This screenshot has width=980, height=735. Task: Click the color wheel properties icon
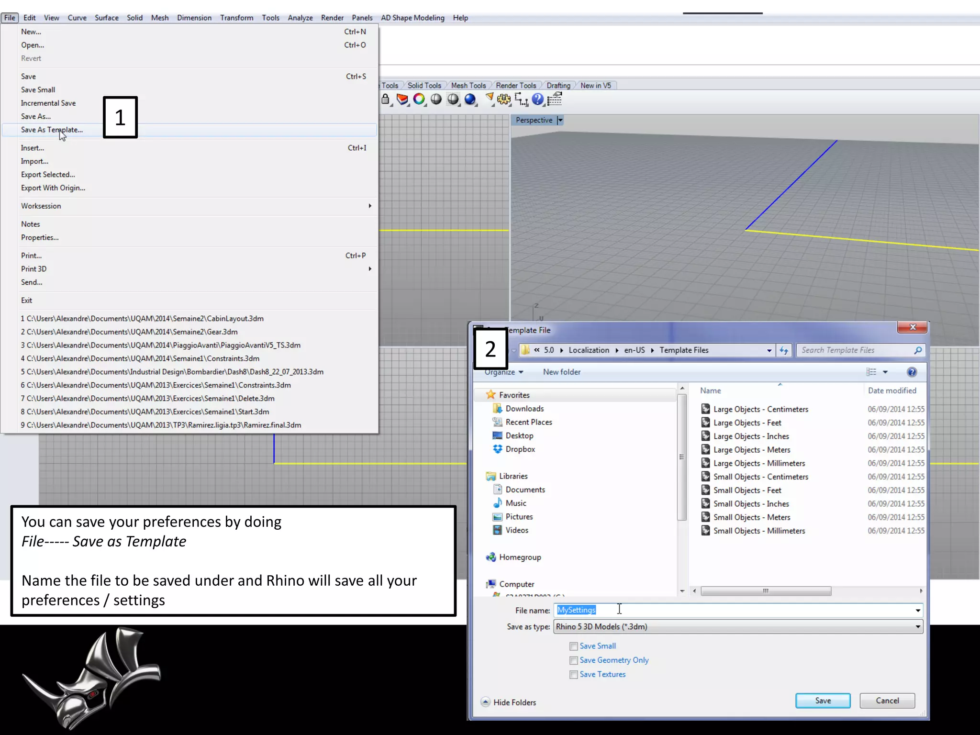419,100
